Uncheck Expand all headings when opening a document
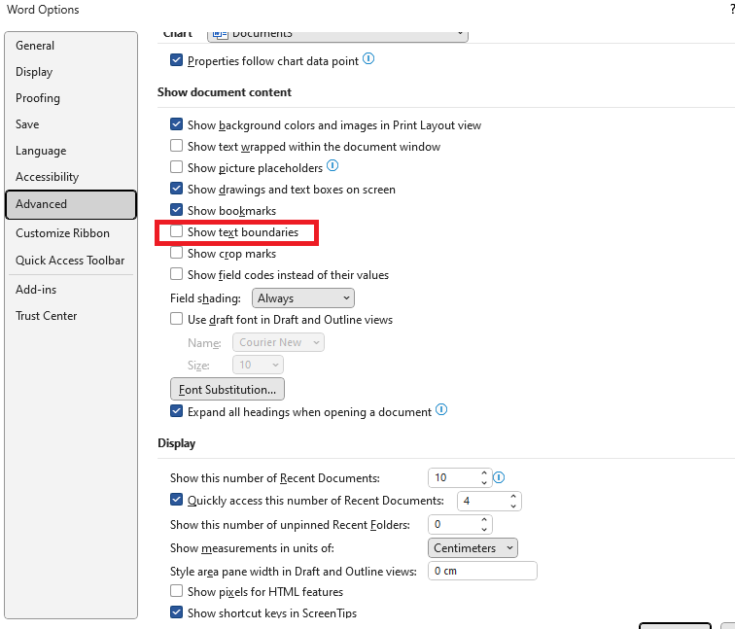The image size is (735, 629). (x=176, y=411)
